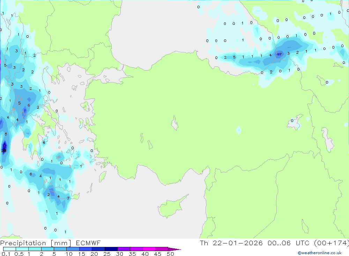Click the 1–2 mm legend color swatch

(x=35, y=249)
